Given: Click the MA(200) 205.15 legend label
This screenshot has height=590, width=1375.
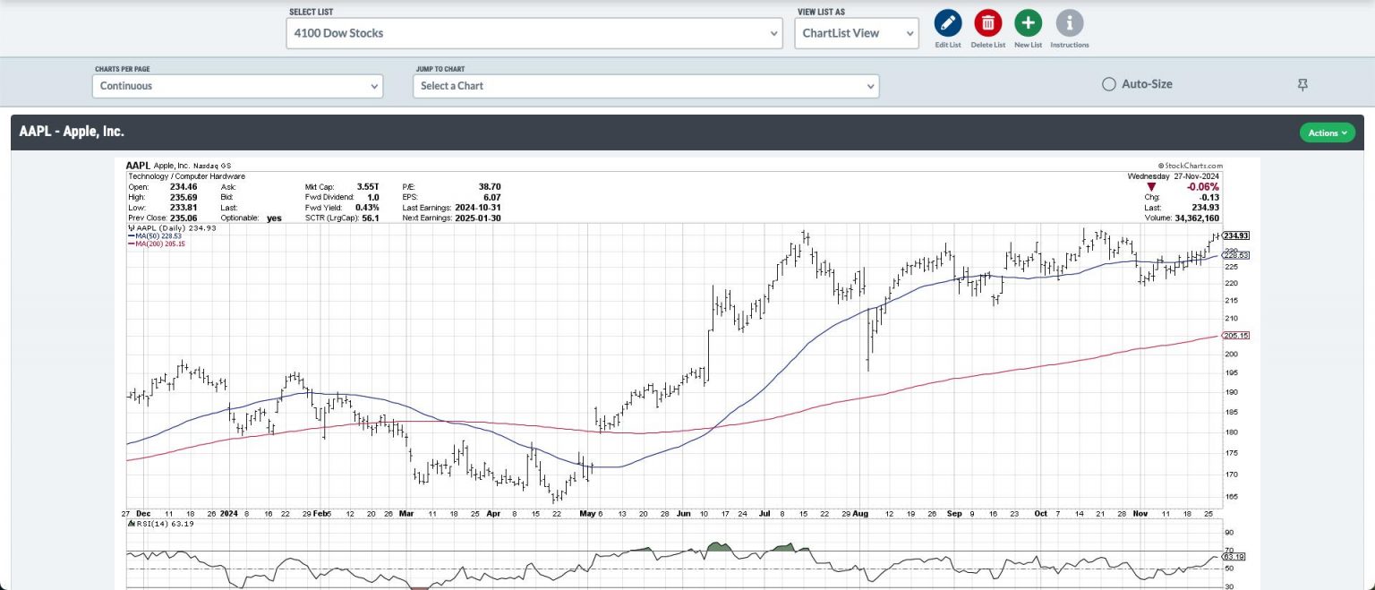Looking at the screenshot, I should [x=158, y=244].
